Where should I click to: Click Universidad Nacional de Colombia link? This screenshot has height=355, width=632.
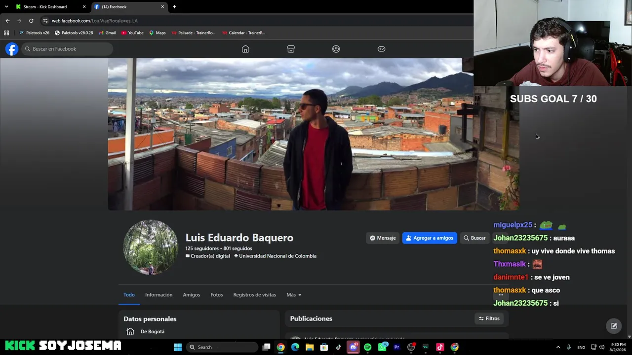[277, 256]
